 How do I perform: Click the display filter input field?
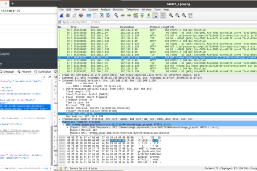159,22
